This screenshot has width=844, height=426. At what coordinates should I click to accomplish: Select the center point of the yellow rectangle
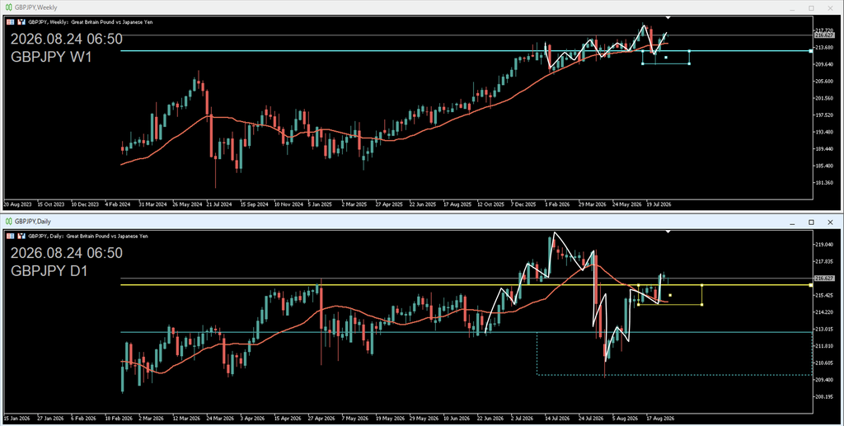[669, 295]
